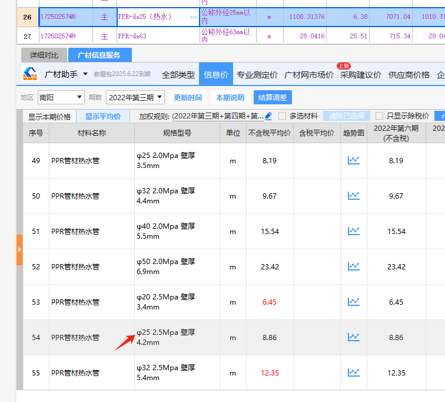Enable 只显示除税价 checkbox
This screenshot has height=402, width=445.
[379, 116]
